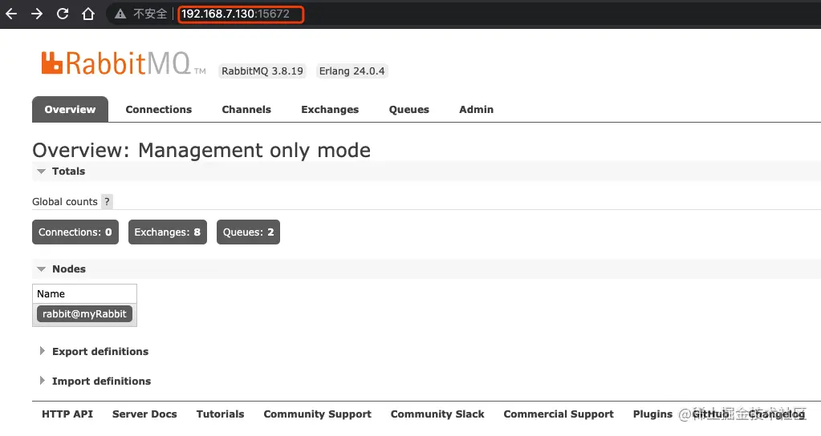Image resolution: width=821 pixels, height=436 pixels.
Task: Open the Exchanges tab
Action: (x=330, y=109)
